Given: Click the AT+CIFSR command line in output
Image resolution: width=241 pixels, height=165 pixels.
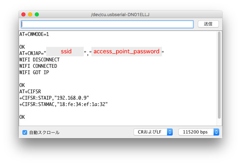Looking at the screenshot, I should coord(30,92).
